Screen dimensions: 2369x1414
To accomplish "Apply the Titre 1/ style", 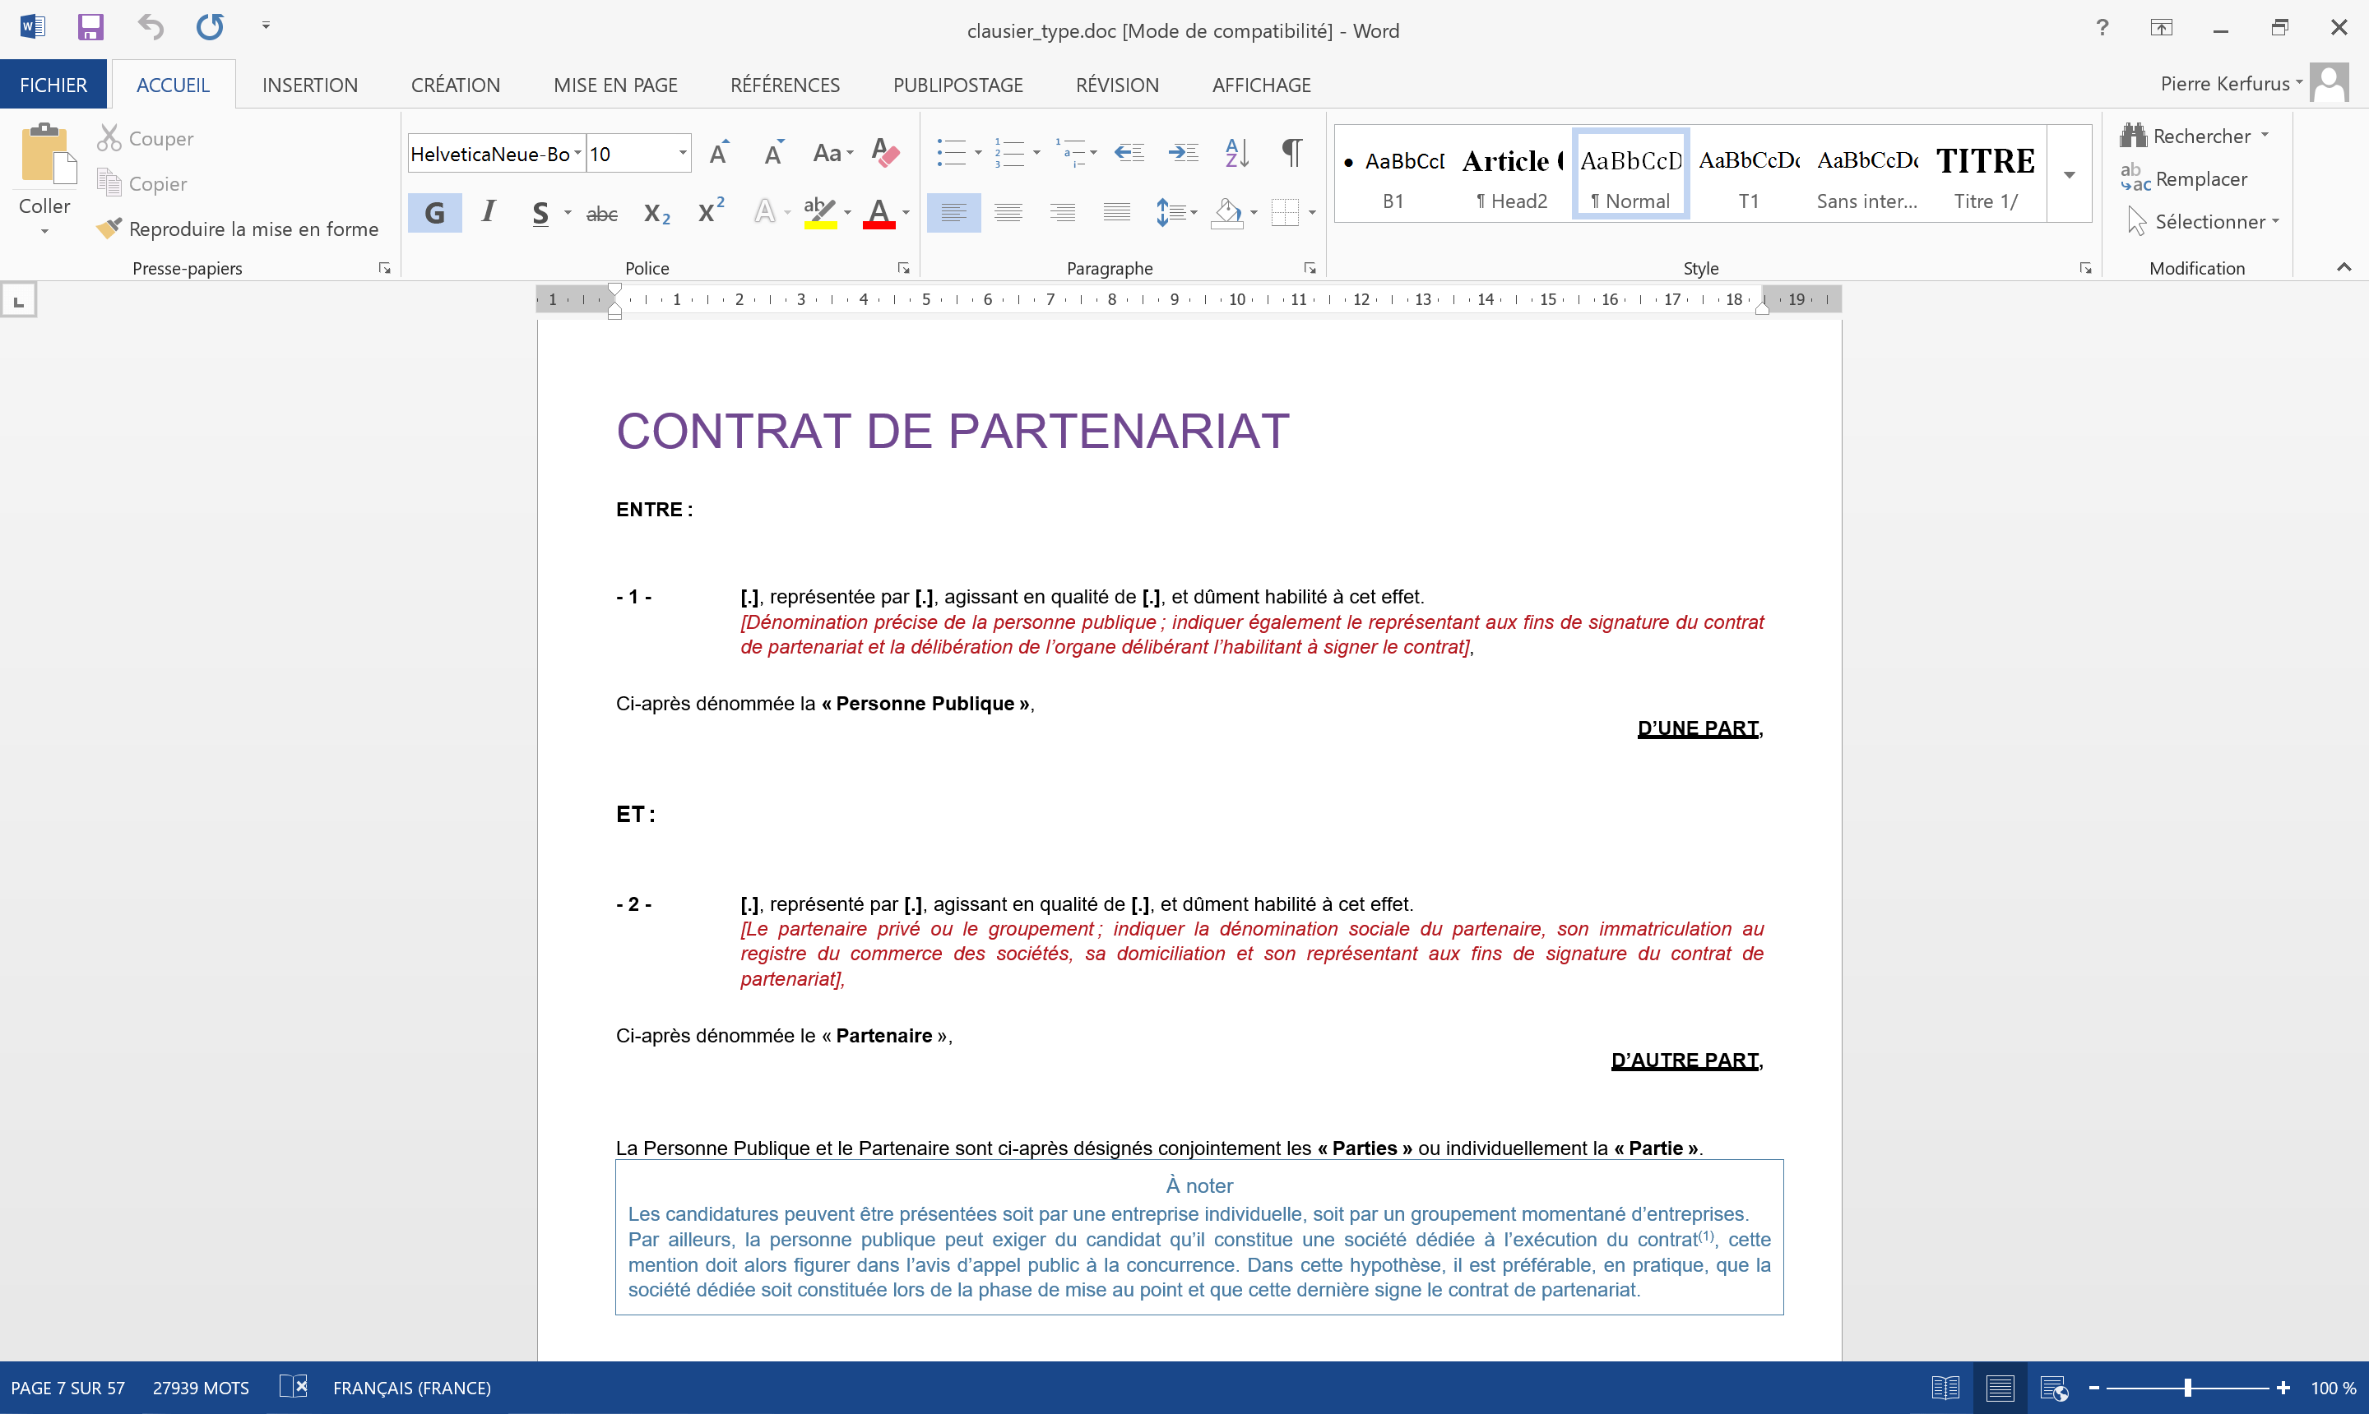I will pos(1986,174).
